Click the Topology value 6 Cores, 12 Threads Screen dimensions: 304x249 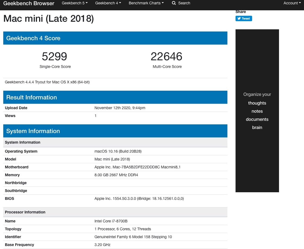point(123,229)
